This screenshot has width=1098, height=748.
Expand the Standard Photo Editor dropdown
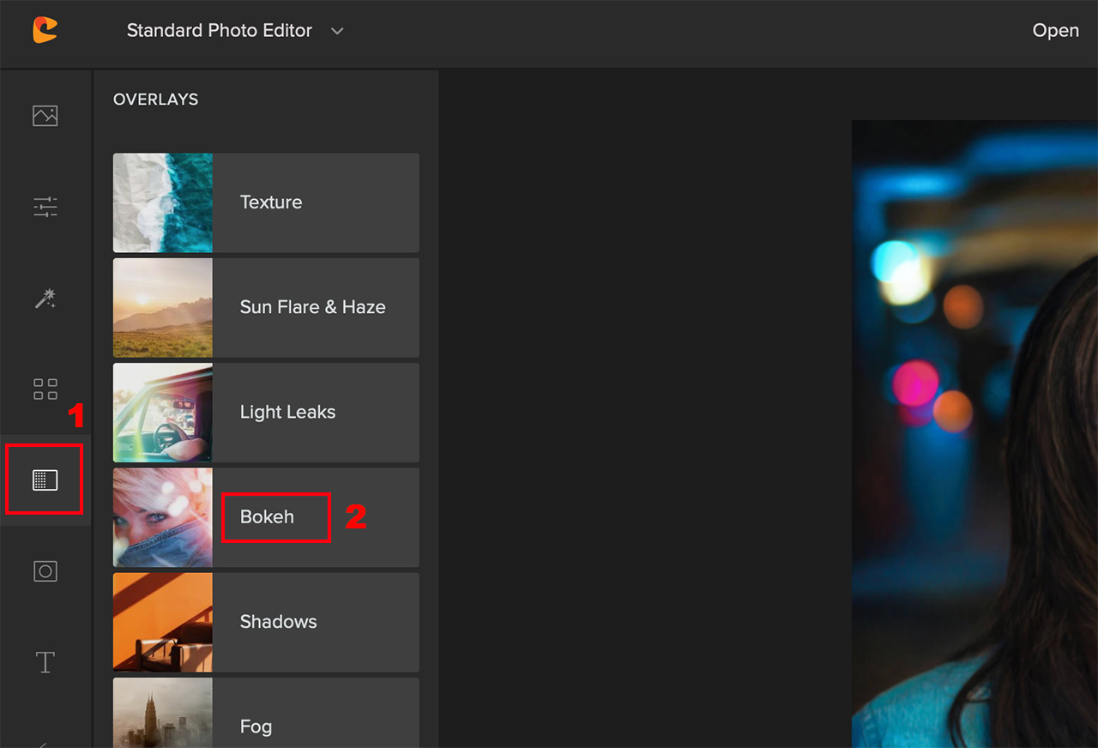click(x=337, y=31)
